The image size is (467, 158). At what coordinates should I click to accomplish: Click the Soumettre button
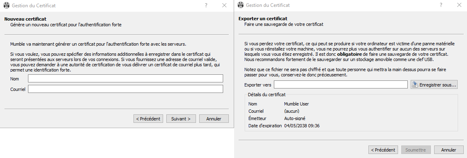coord(416,150)
